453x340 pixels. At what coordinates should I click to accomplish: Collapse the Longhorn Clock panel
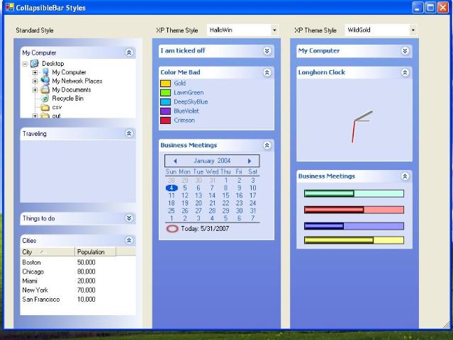[x=405, y=72]
